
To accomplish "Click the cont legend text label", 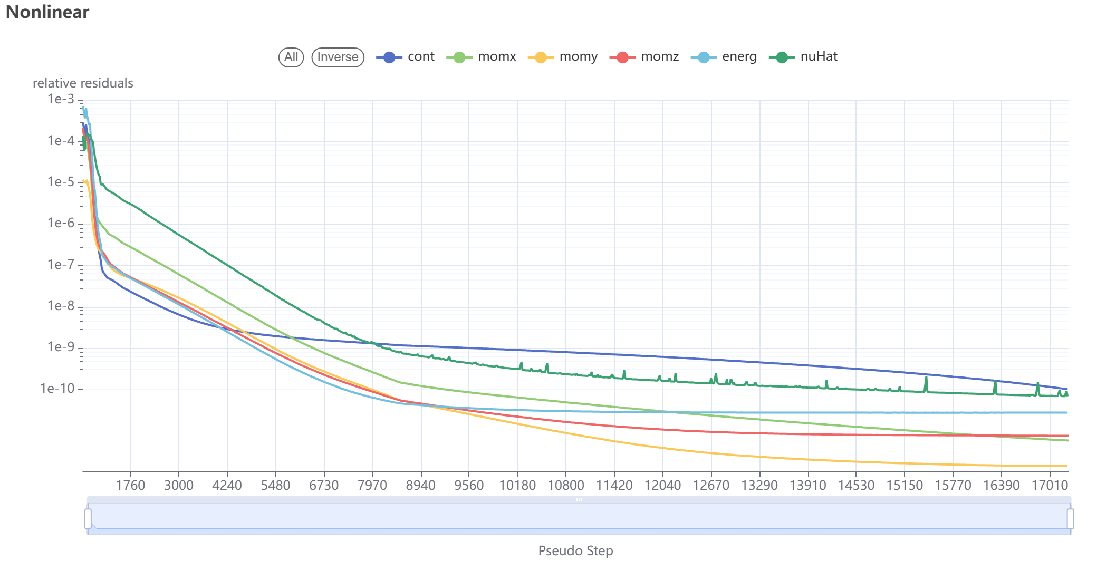I will tap(421, 57).
